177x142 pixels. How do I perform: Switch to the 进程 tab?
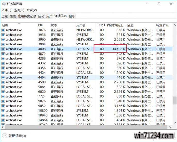4,16
